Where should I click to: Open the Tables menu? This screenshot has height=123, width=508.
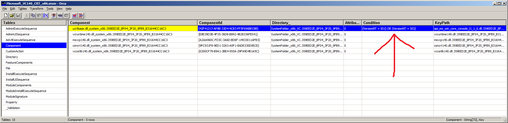22,9
